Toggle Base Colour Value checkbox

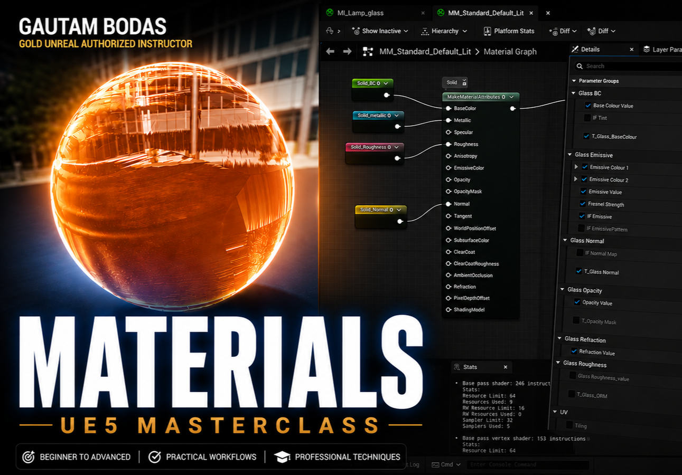(x=588, y=106)
